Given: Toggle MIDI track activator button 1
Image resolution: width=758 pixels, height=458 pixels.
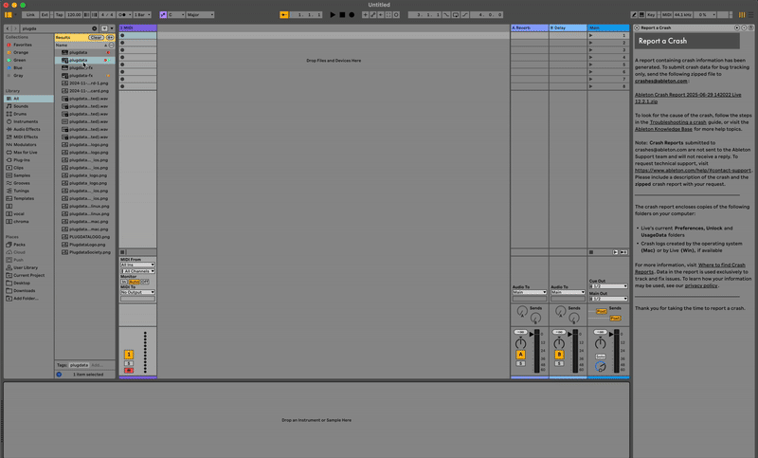Looking at the screenshot, I should click(129, 355).
